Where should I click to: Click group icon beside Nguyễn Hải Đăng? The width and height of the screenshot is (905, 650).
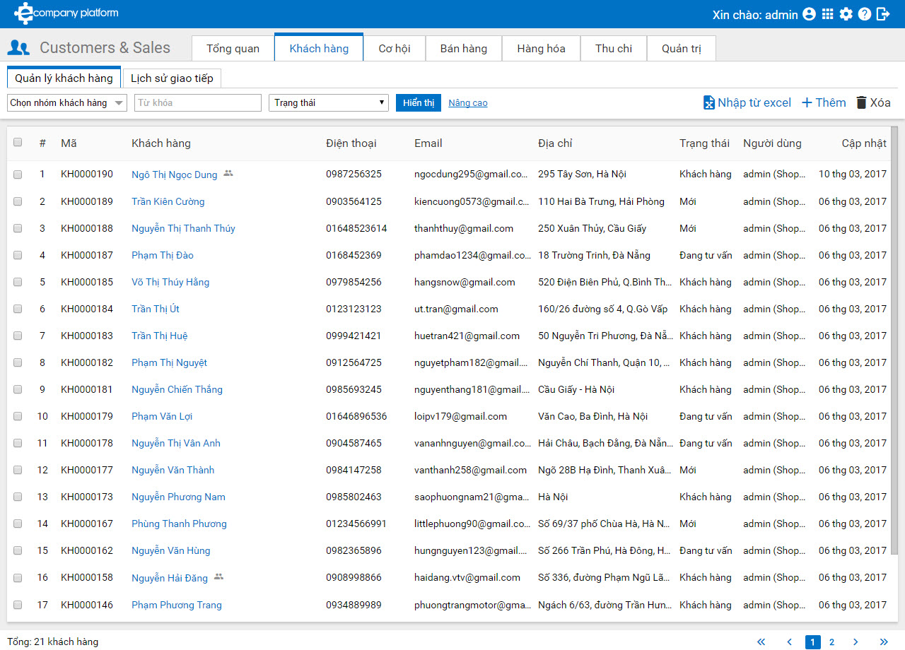point(218,577)
